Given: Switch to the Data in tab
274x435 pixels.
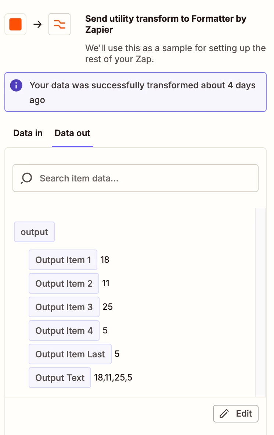Looking at the screenshot, I should tap(28, 133).
